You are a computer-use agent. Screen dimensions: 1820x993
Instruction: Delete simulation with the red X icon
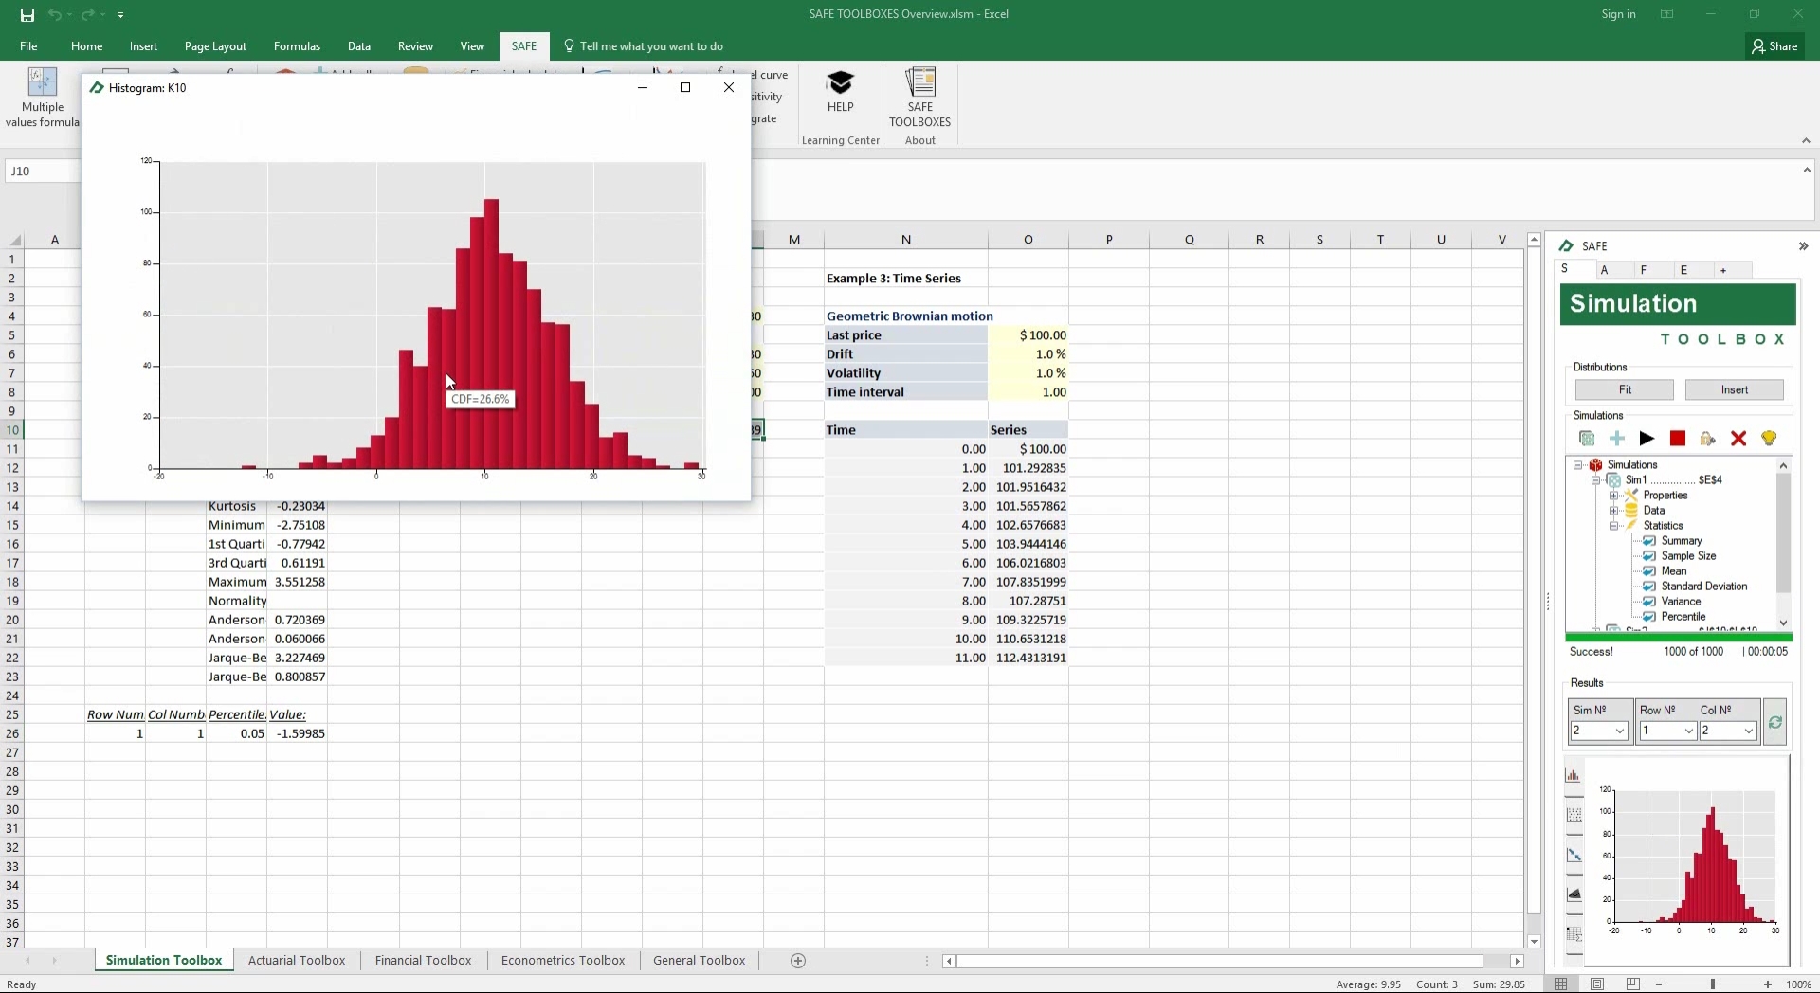[1738, 439]
